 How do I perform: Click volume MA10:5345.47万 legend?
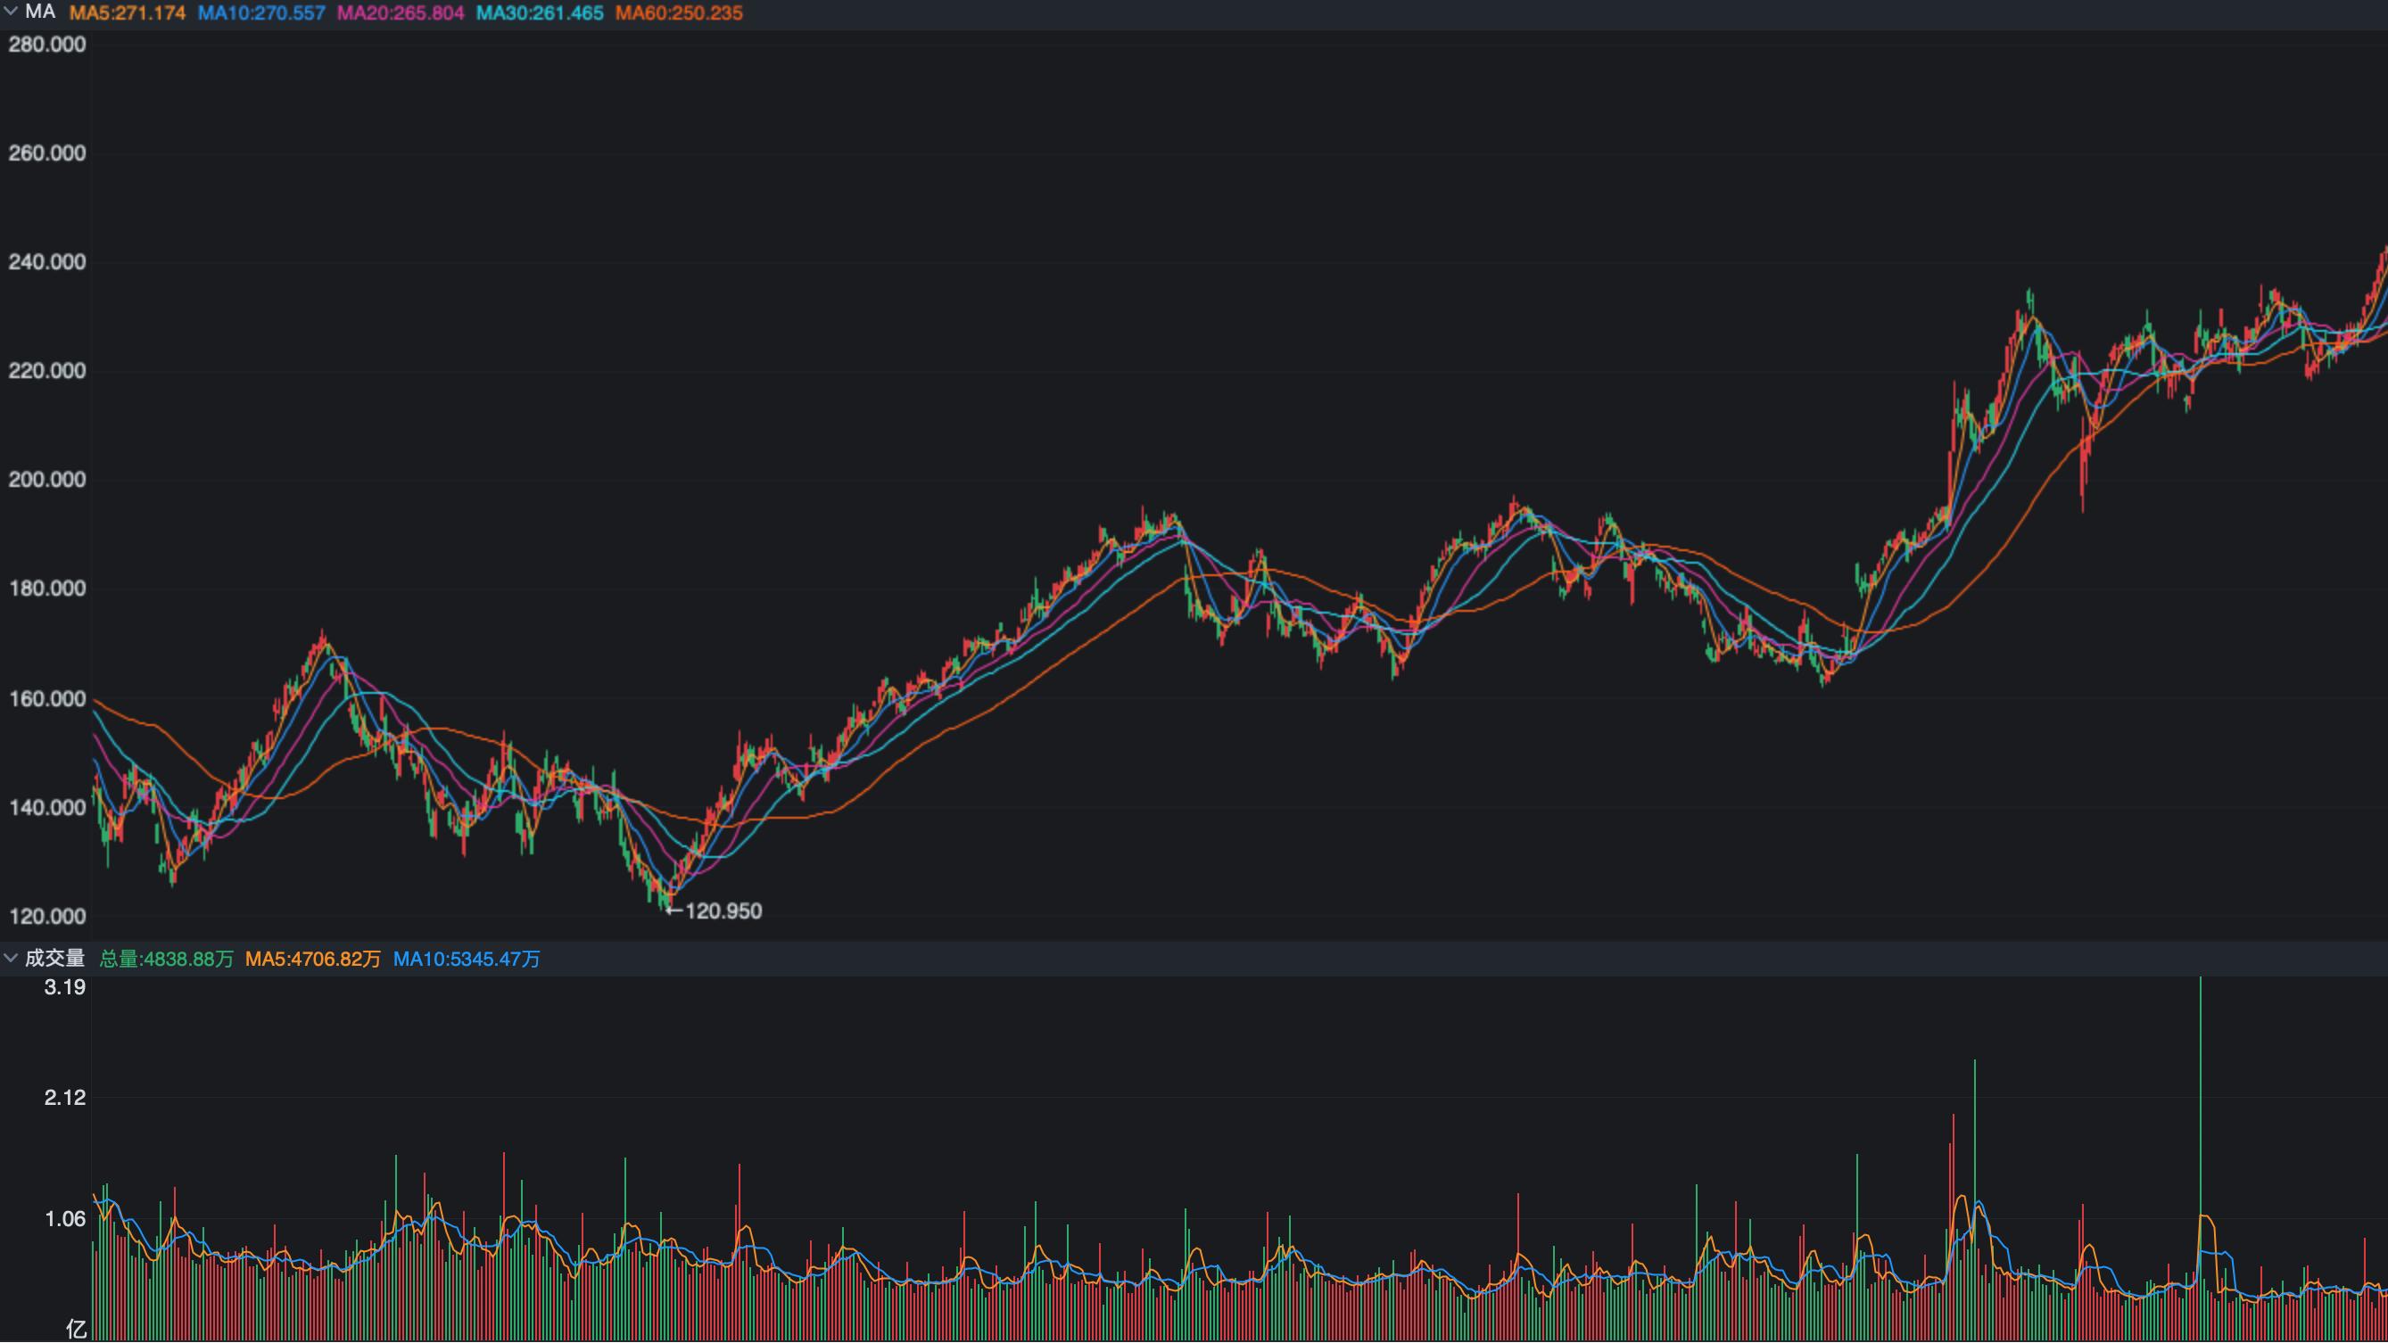click(467, 960)
